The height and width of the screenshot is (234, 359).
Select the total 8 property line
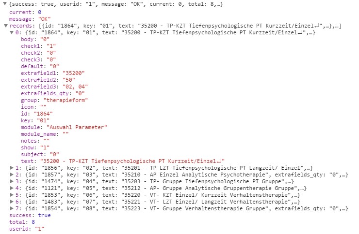22,222
